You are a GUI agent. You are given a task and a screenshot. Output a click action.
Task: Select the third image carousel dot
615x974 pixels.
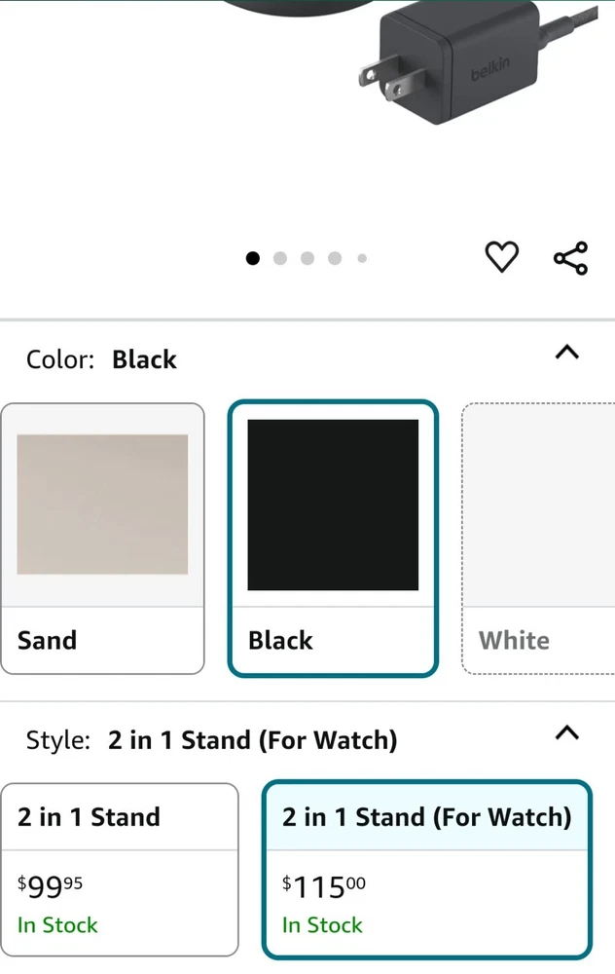point(307,258)
